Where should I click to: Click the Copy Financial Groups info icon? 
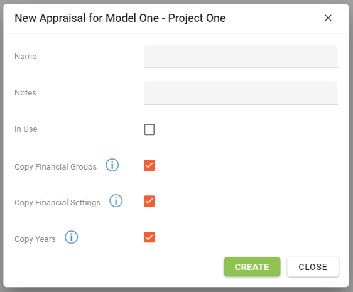click(x=112, y=165)
